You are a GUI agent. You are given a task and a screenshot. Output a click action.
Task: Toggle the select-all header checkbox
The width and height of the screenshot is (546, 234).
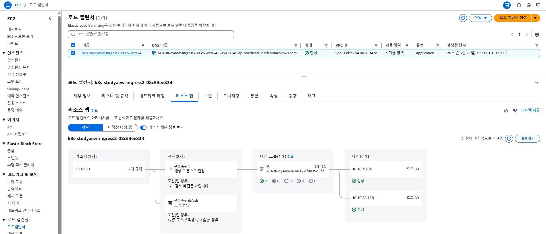73,45
